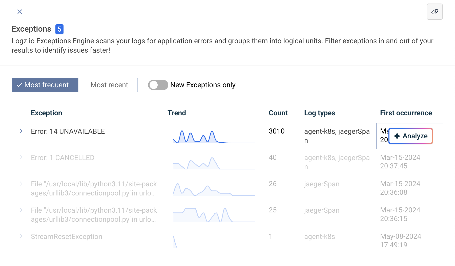Screen dimensions: 455x266
Task: Click the Count column header
Action: (x=278, y=113)
